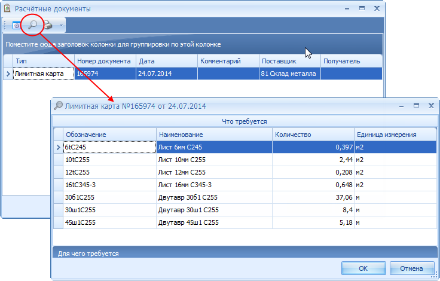Click the Отмена button
This screenshot has height=281, width=440.
(411, 268)
